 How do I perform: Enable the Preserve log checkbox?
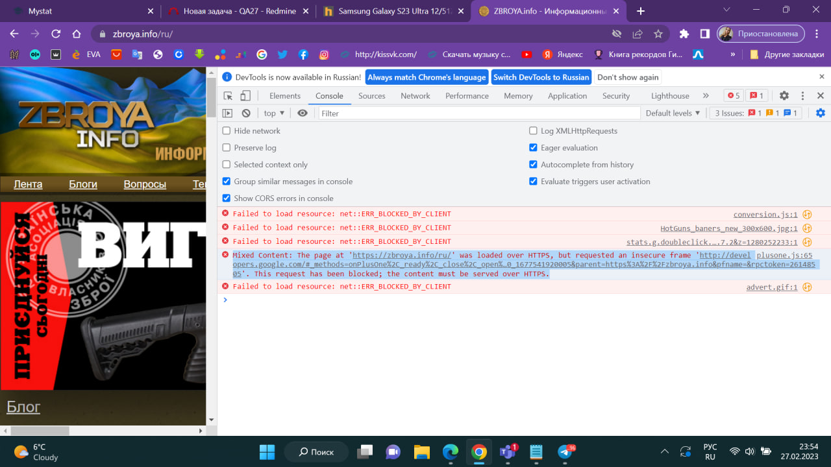click(227, 148)
